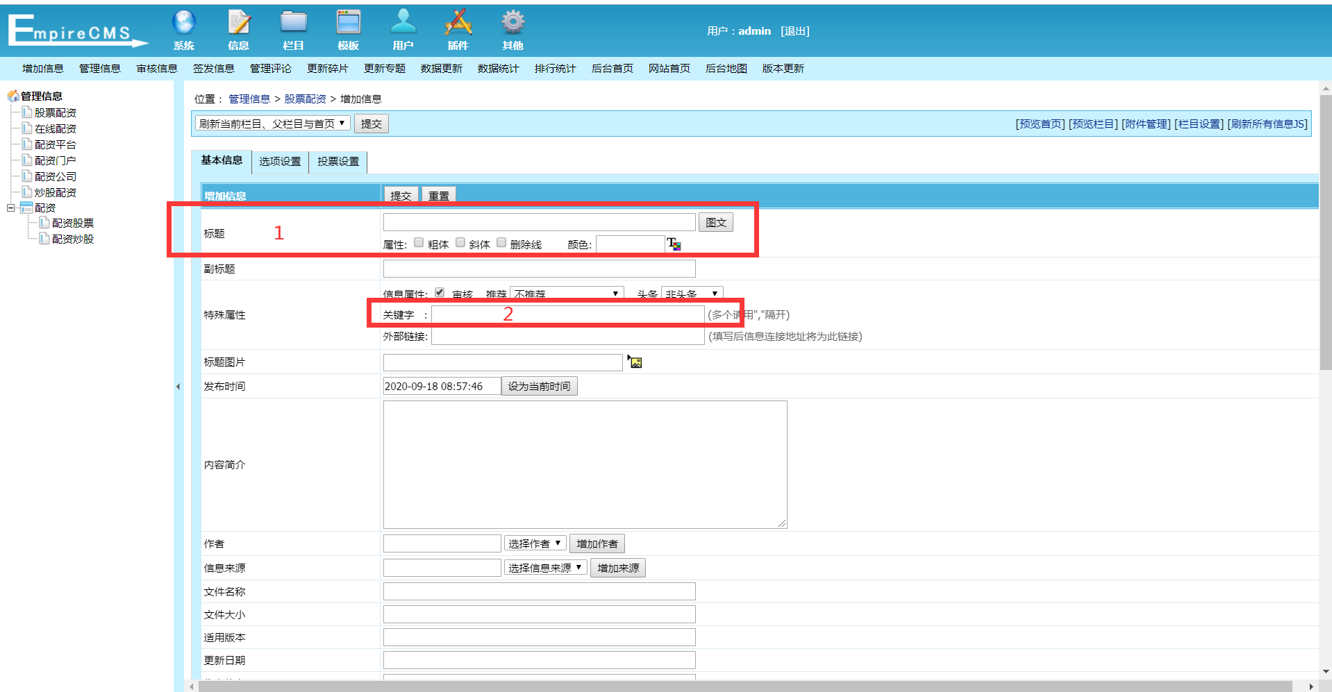Click the page icon beside 配资股票

tap(44, 223)
